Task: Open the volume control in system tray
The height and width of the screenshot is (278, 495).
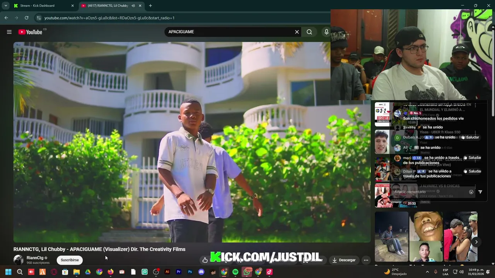Action: click(461, 272)
